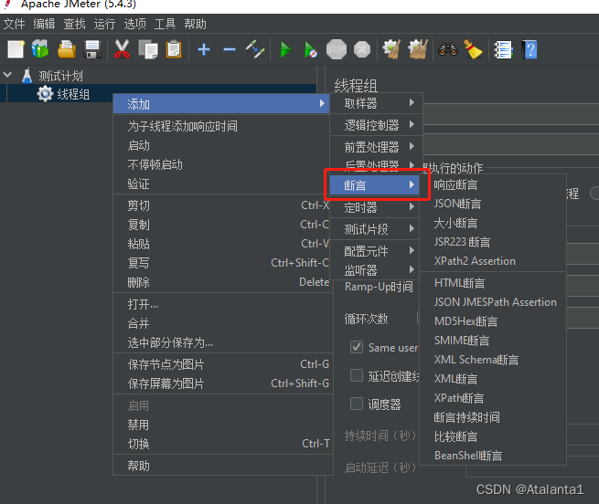Open the 查找 menu

pyautogui.click(x=74, y=24)
